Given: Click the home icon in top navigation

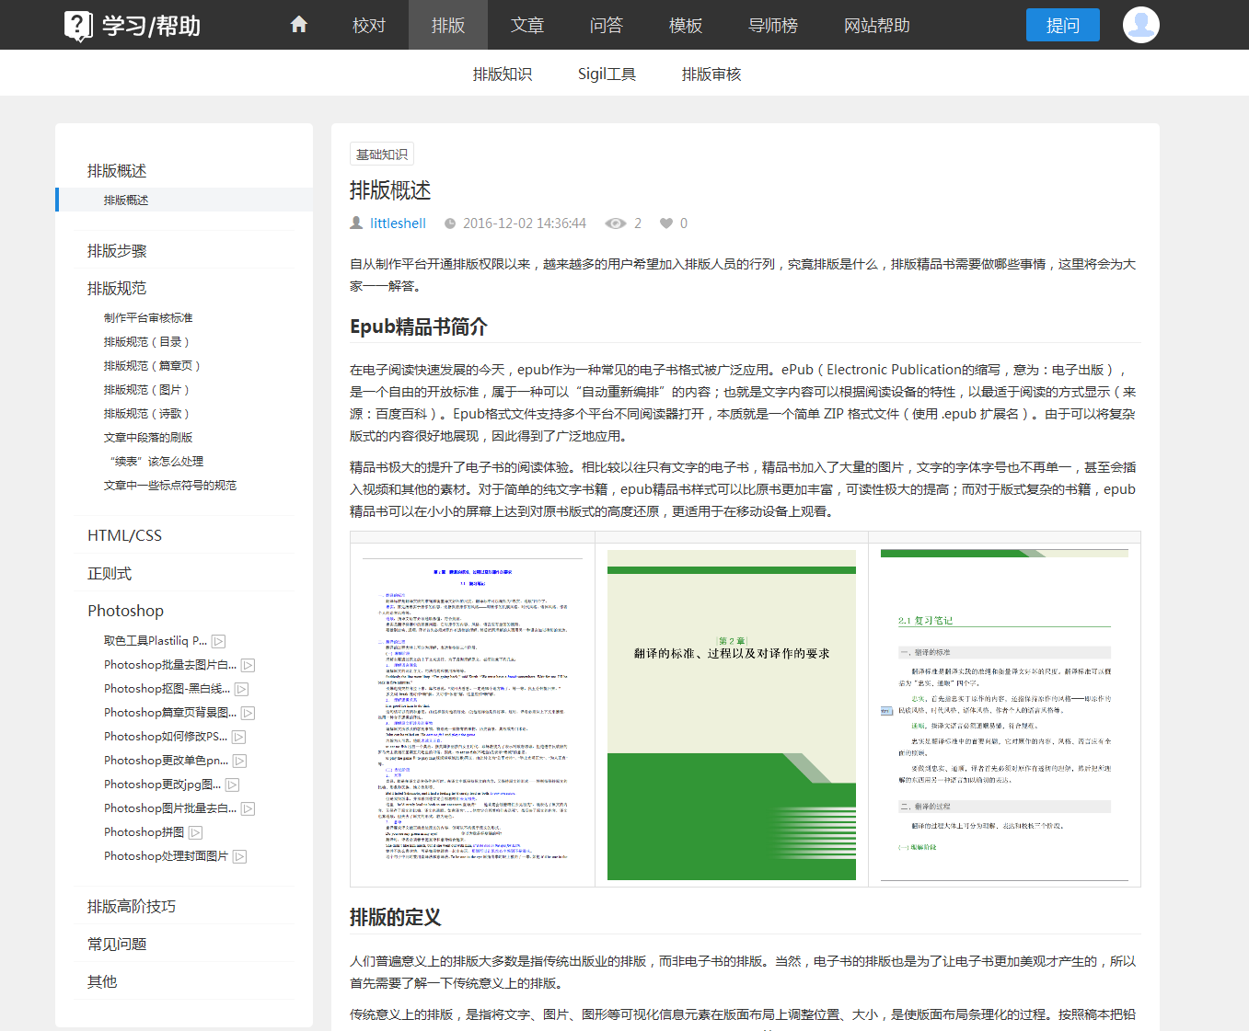Looking at the screenshot, I should pos(298,25).
